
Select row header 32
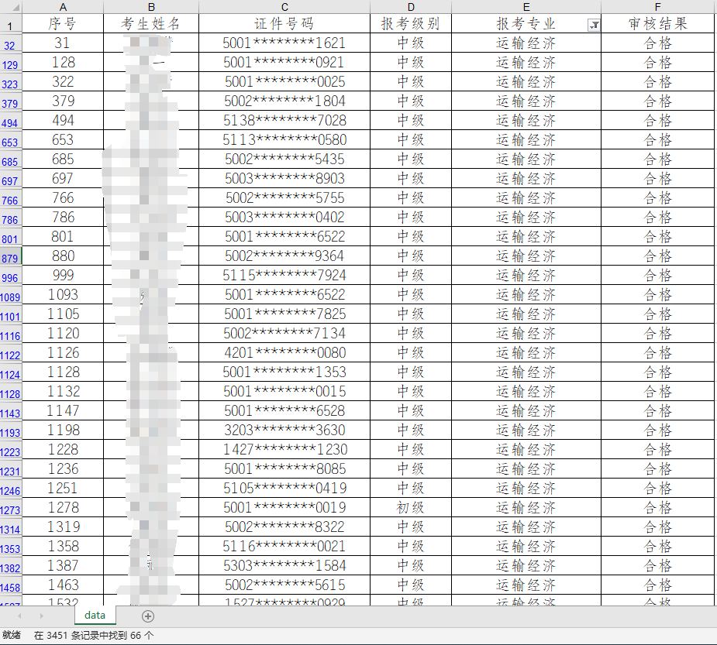point(11,43)
